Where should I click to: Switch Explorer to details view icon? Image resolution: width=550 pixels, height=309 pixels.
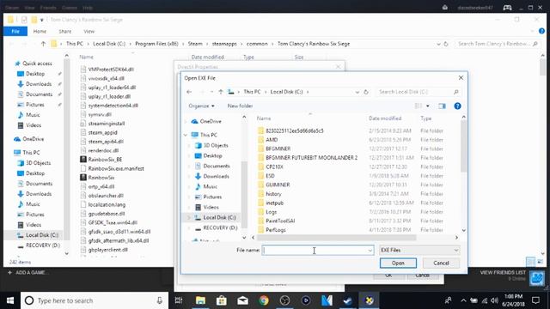531,262
